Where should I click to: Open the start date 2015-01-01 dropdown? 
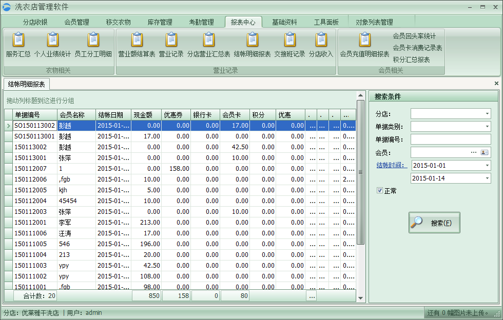(x=487, y=165)
